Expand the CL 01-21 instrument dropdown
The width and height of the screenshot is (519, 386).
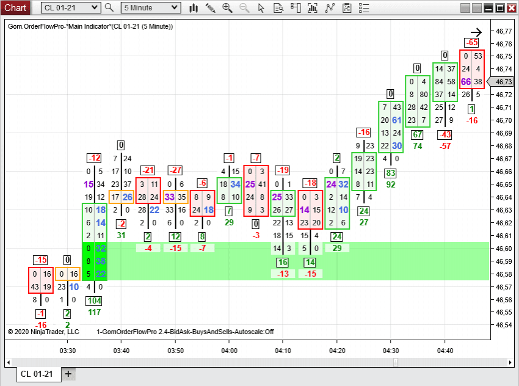pyautogui.click(x=94, y=8)
